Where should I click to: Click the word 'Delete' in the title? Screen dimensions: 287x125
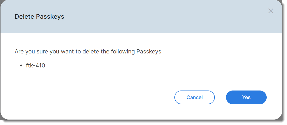point(24,17)
